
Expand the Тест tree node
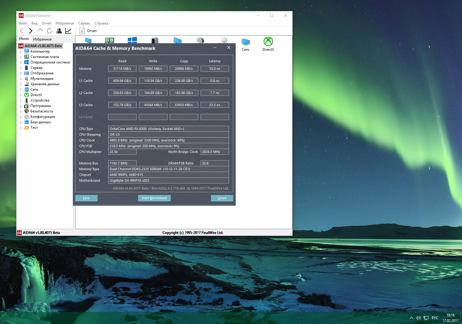[x=21, y=128]
